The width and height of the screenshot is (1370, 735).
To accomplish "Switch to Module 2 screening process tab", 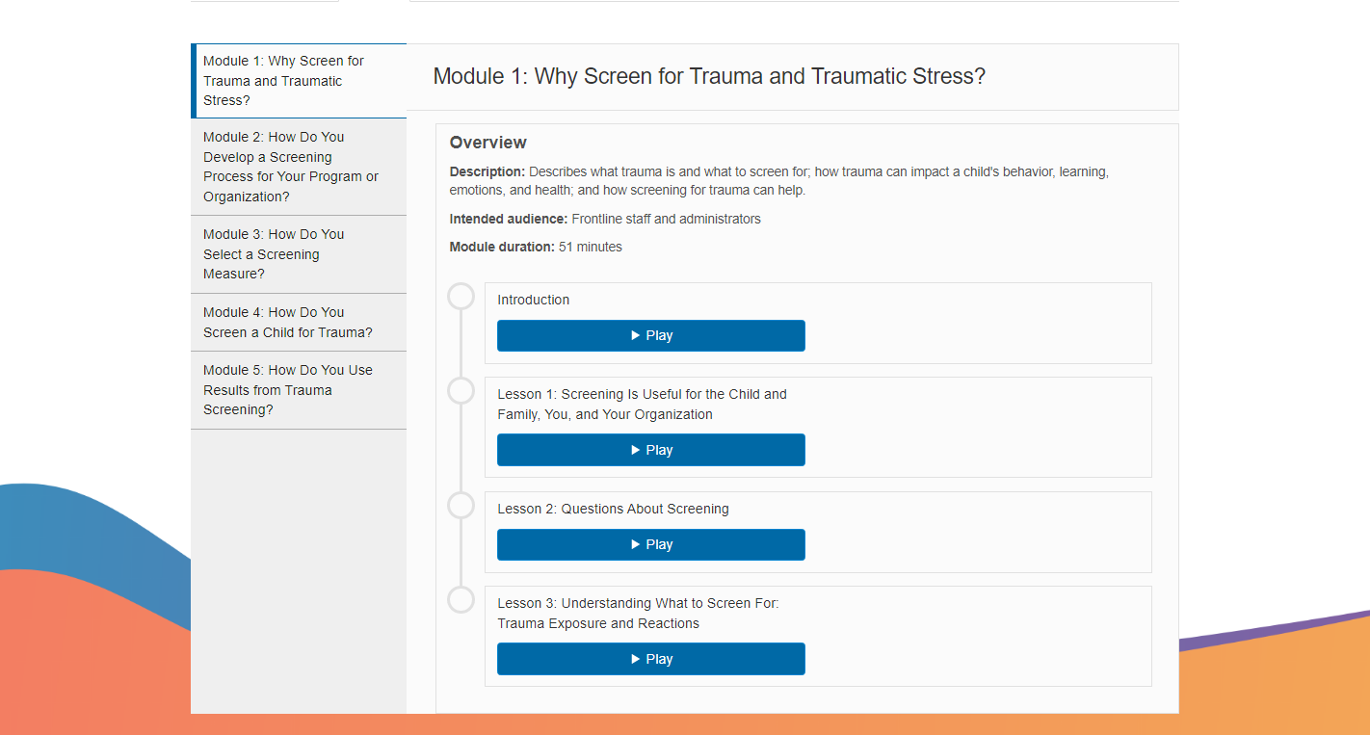I will (299, 167).
